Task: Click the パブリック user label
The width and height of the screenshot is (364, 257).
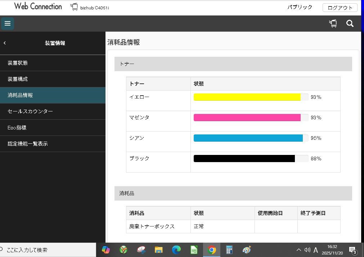Action: coord(300,7)
